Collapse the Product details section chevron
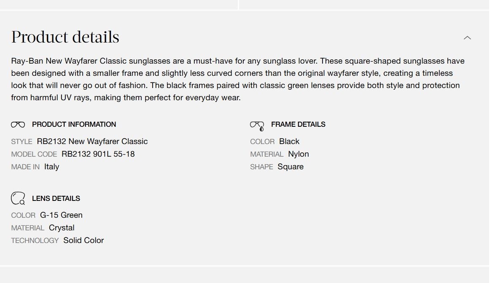Image resolution: width=503 pixels, height=283 pixels. pyautogui.click(x=467, y=38)
